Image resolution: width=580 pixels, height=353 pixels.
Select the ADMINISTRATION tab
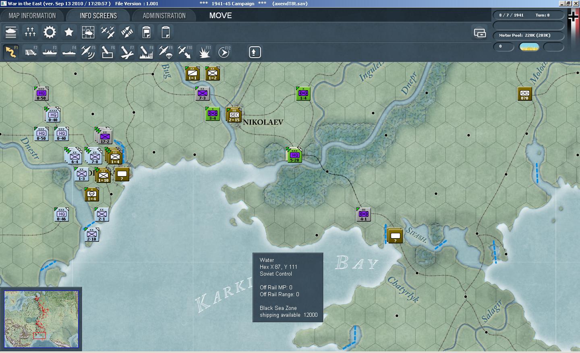click(164, 16)
